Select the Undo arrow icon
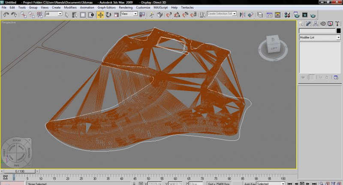This screenshot has width=343, height=185. [6, 15]
